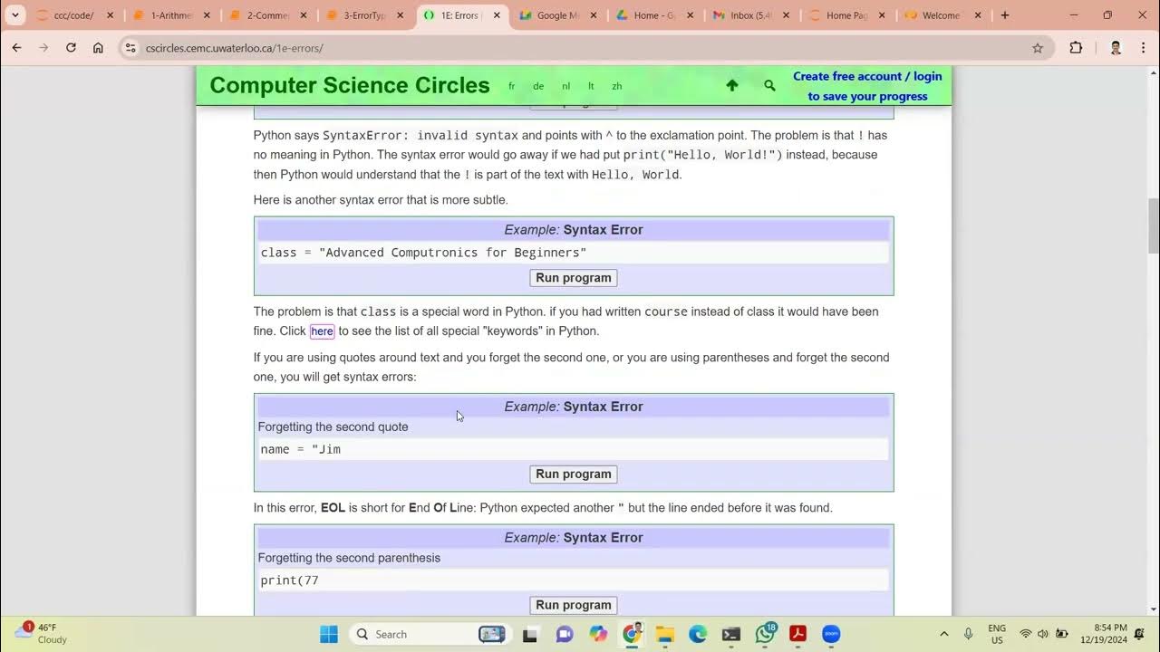
Task: Open Zoom from the taskbar
Action: tap(831, 634)
